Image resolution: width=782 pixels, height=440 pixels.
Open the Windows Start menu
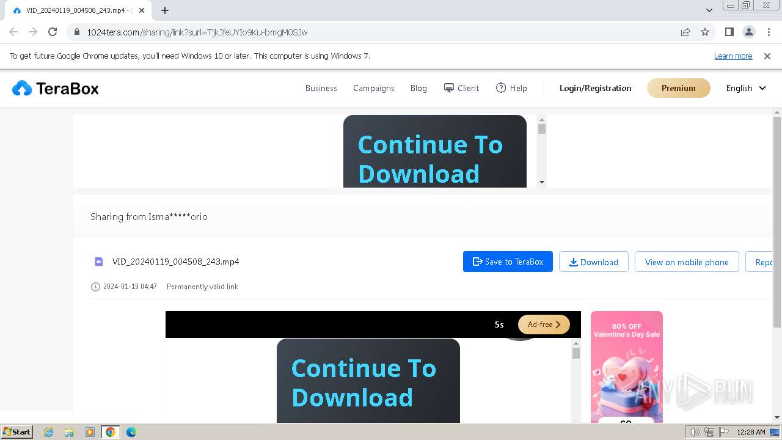tap(16, 432)
